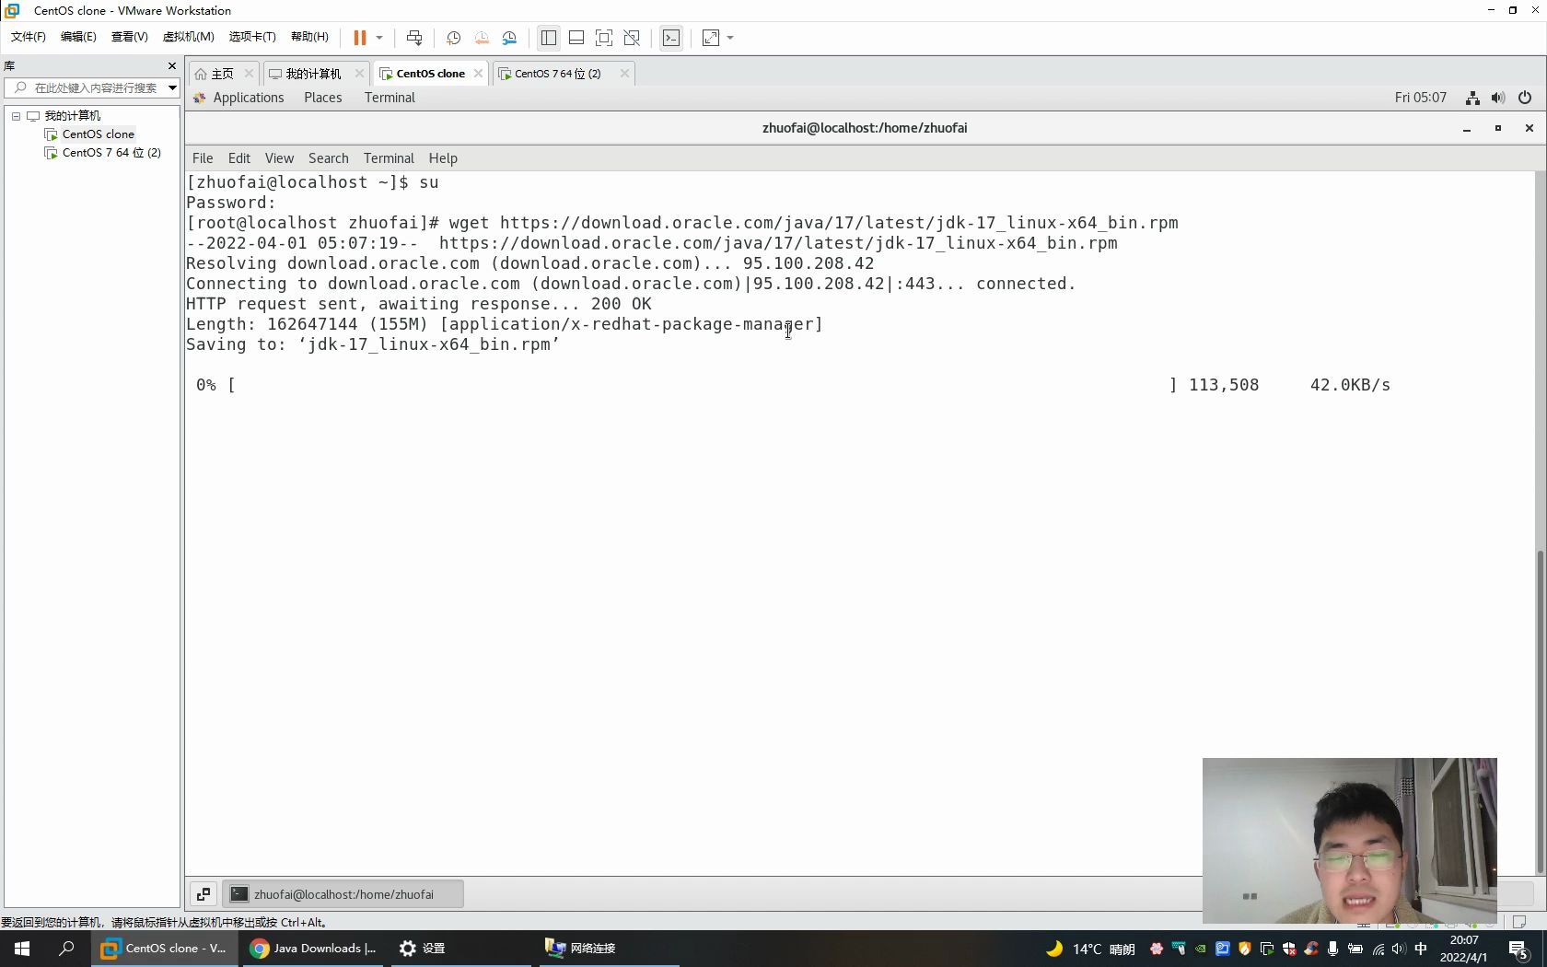The image size is (1547, 967).
Task: Open the guest network status menu
Action: pyautogui.click(x=1471, y=98)
